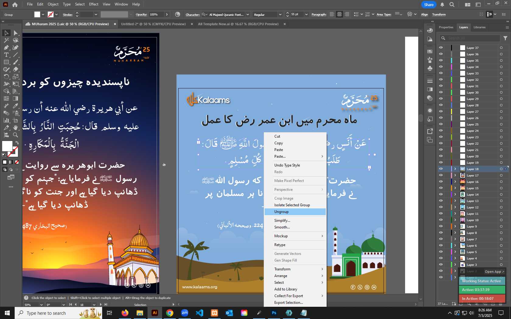
Task: Click the Home icon in top bar
Action: pyautogui.click(x=15, y=5)
